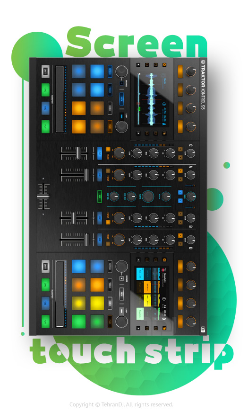Adjust the CUE VOL knob
The height and width of the screenshot is (412, 248).
click(114, 196)
